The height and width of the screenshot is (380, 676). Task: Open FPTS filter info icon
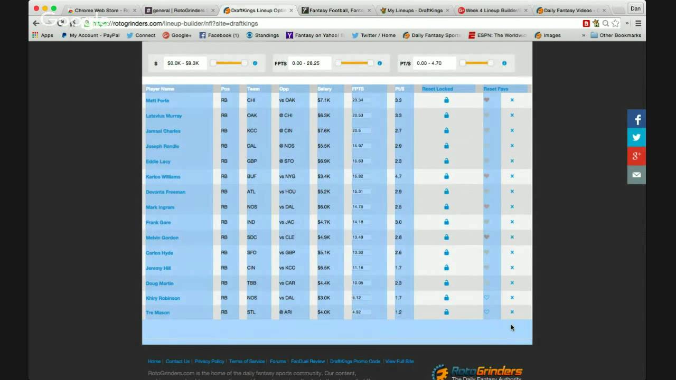pyautogui.click(x=379, y=63)
